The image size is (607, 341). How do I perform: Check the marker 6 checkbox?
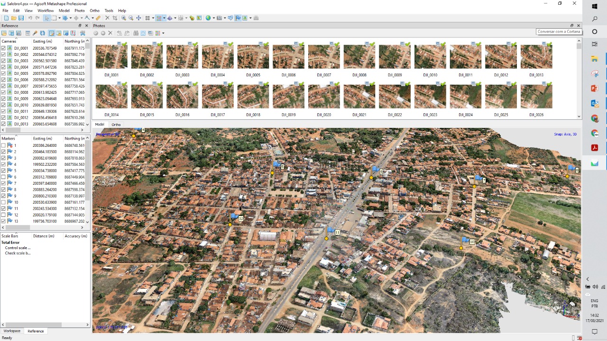3,177
